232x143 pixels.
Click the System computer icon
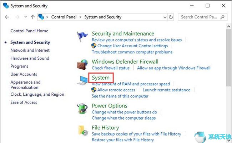click(x=83, y=80)
